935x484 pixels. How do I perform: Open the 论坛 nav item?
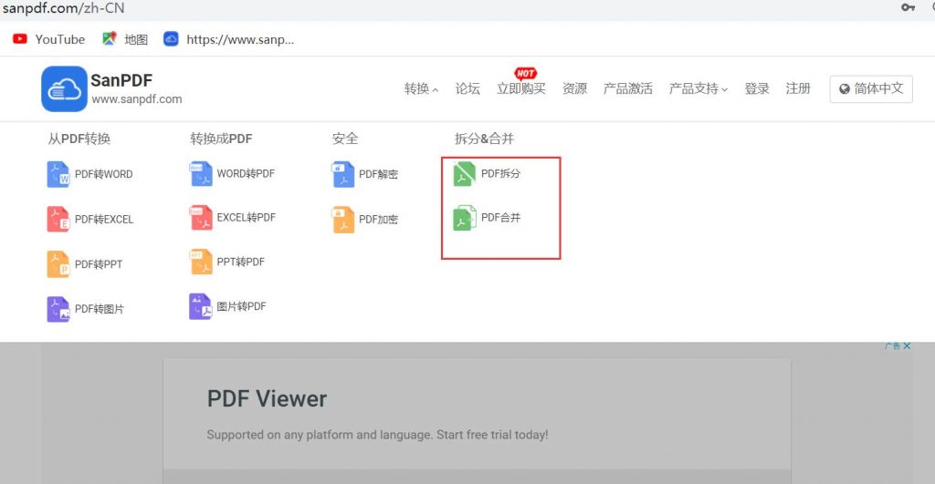coord(467,88)
